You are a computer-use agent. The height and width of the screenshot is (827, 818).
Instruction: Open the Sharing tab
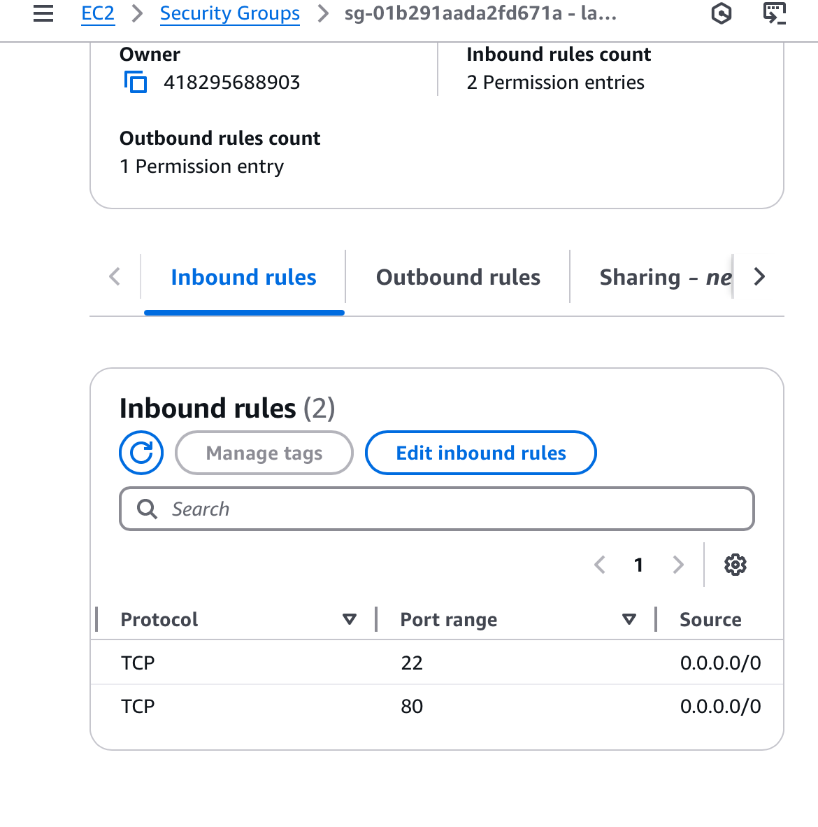coord(664,277)
